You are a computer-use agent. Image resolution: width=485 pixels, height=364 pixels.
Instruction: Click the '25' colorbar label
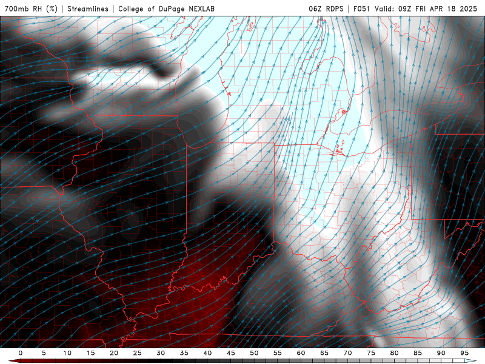click(x=138, y=353)
